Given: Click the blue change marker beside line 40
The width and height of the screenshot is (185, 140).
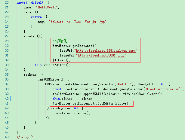Looking at the screenshot, I should point(11,99).
